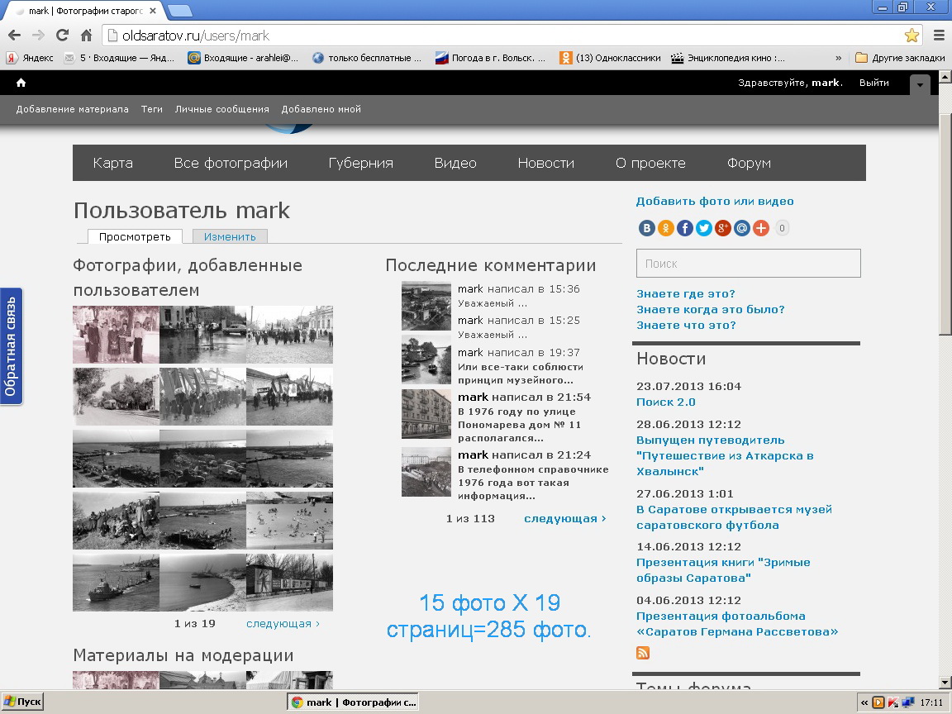The width and height of the screenshot is (952, 714).
Task: Click the "1 из 113" comments page counter
Action: point(470,518)
